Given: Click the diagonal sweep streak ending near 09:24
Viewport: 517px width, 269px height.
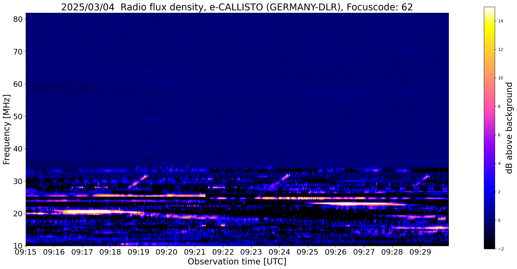Looking at the screenshot, I should [280, 181].
